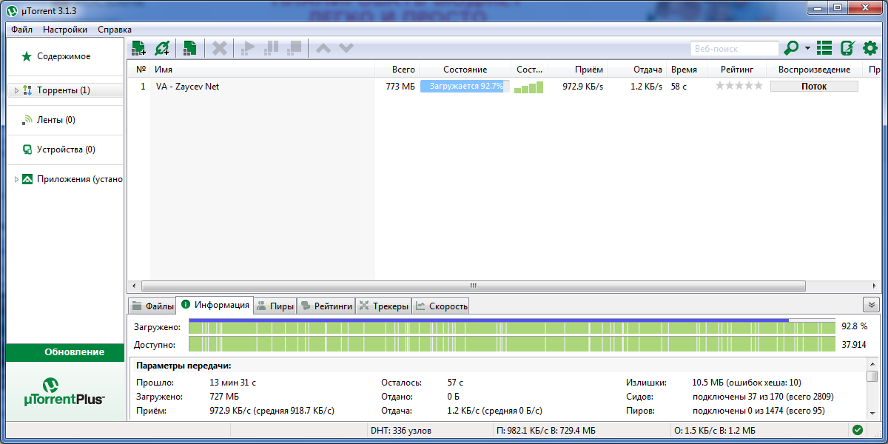Click the 773 МБ size cell
This screenshot has height=444, width=888.
pyautogui.click(x=400, y=87)
